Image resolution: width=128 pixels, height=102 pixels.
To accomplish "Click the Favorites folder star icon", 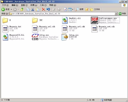I will pos(87,9).
